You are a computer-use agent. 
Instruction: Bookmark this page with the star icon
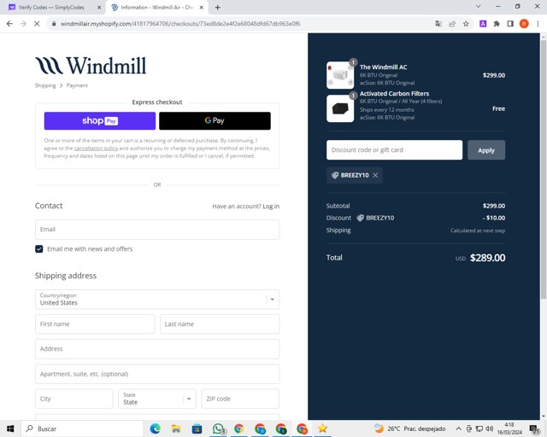pyautogui.click(x=466, y=24)
